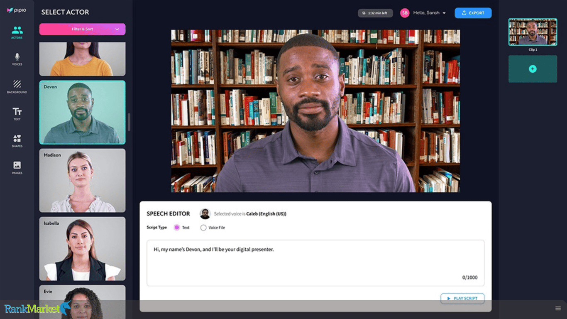Click the SB user avatar
The height and width of the screenshot is (319, 567).
point(405,13)
